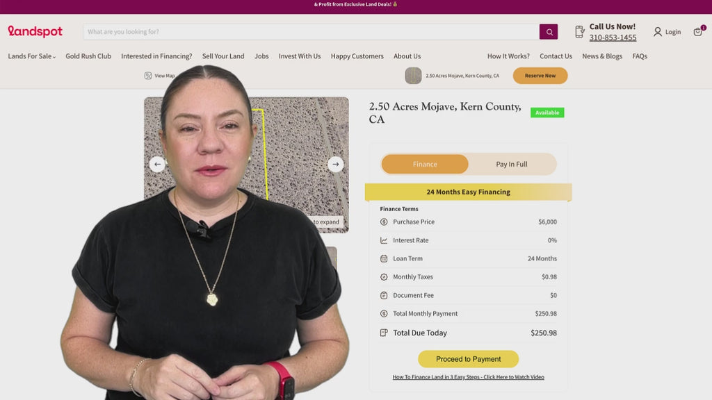The width and height of the screenshot is (712, 400).
Task: Open the Gold Rush Club menu item
Action: pos(88,56)
